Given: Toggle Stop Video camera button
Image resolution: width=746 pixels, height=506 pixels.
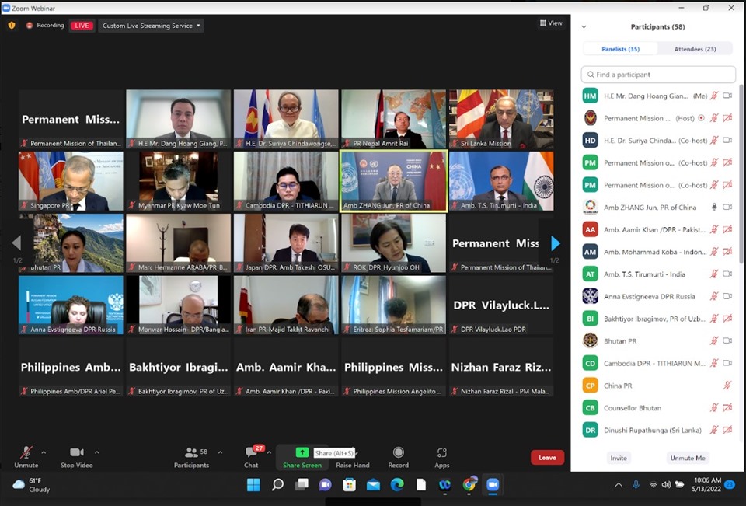Looking at the screenshot, I should coord(77,453).
